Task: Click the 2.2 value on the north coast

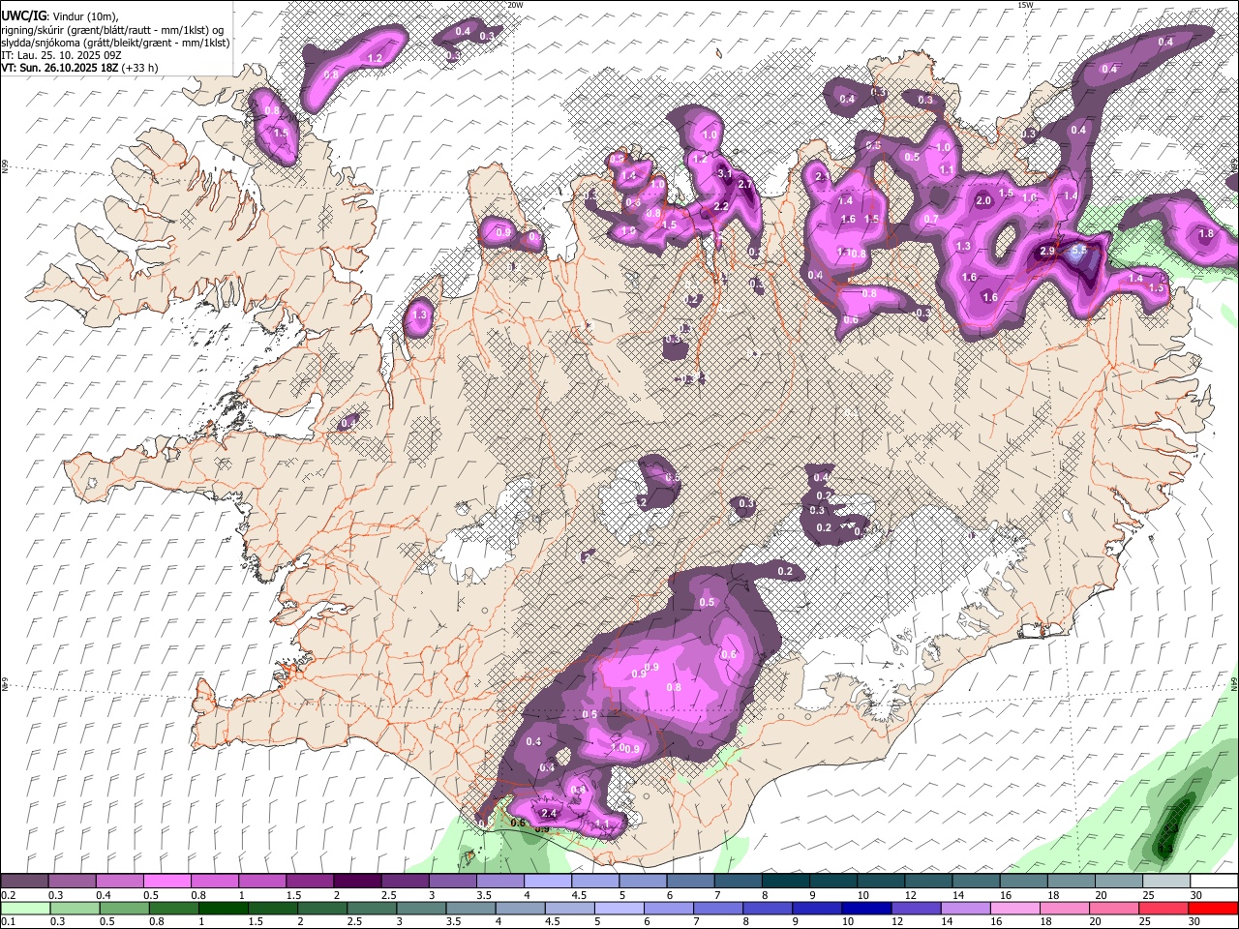Action: (x=721, y=207)
